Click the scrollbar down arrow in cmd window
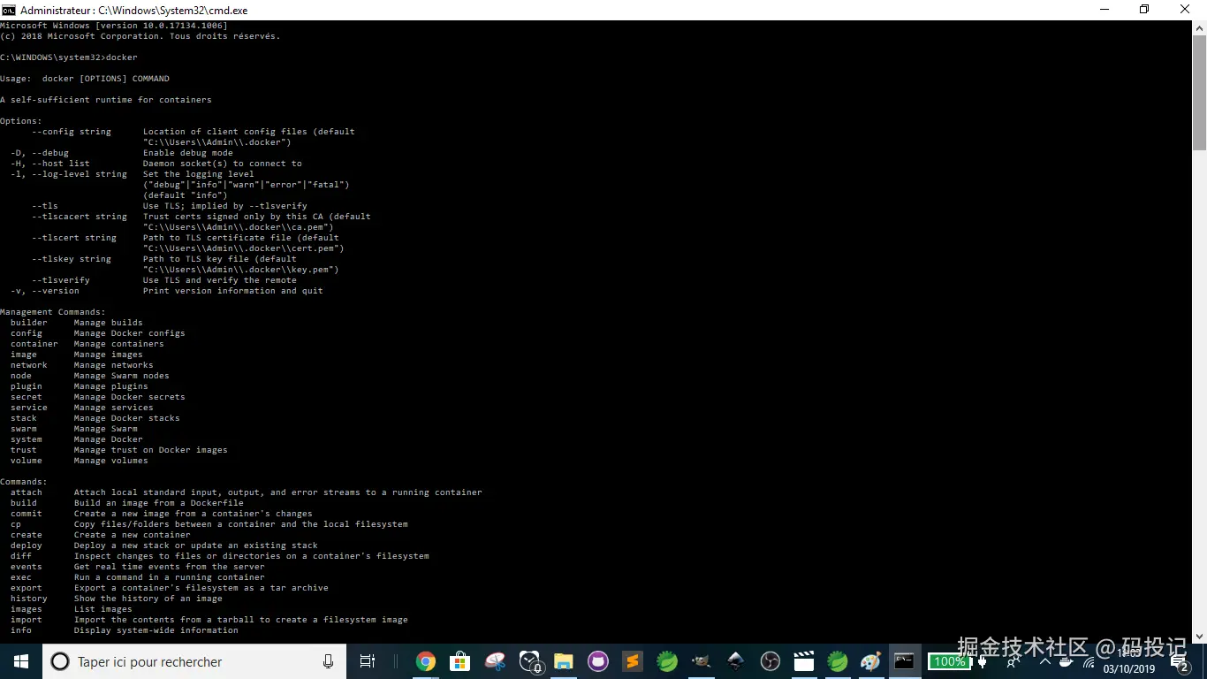 pos(1199,637)
